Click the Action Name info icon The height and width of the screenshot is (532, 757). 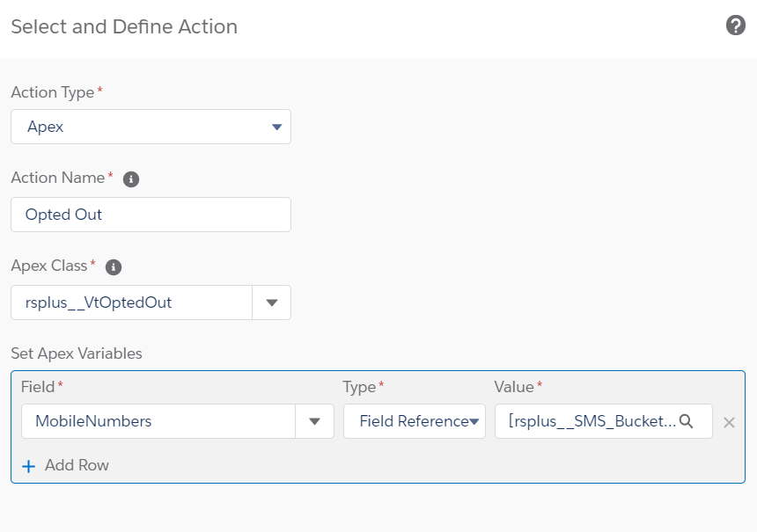point(131,179)
